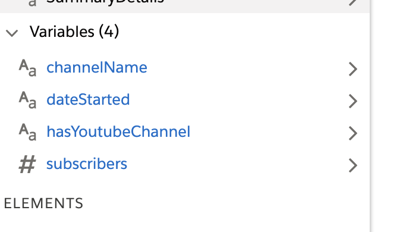Click the Variables (4) section heading
Screen dimensions: 403x232
point(74,32)
